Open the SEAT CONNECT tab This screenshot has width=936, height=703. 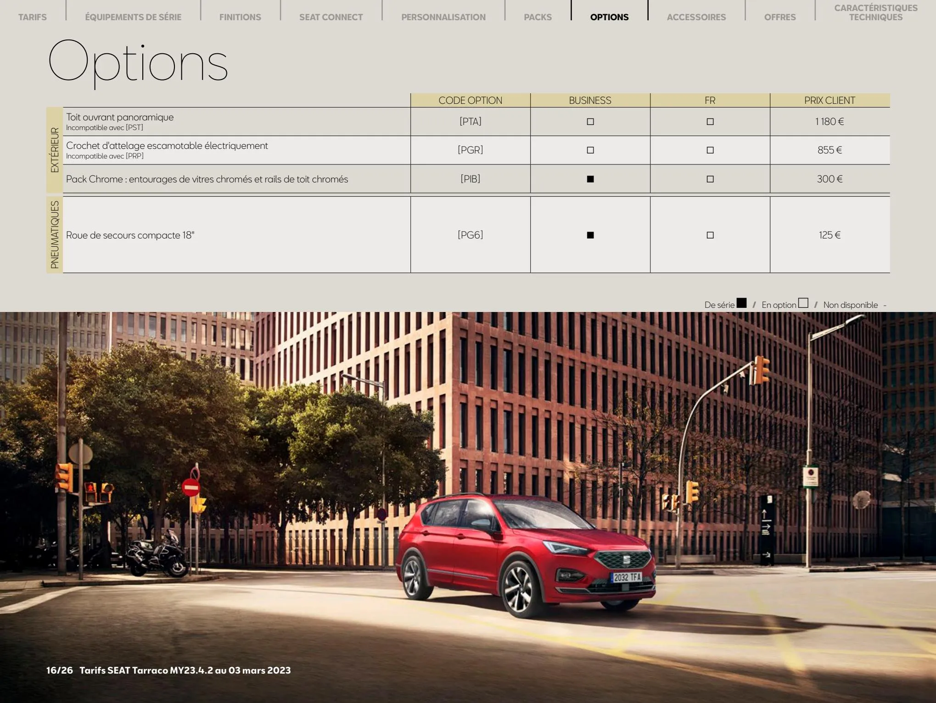click(331, 17)
